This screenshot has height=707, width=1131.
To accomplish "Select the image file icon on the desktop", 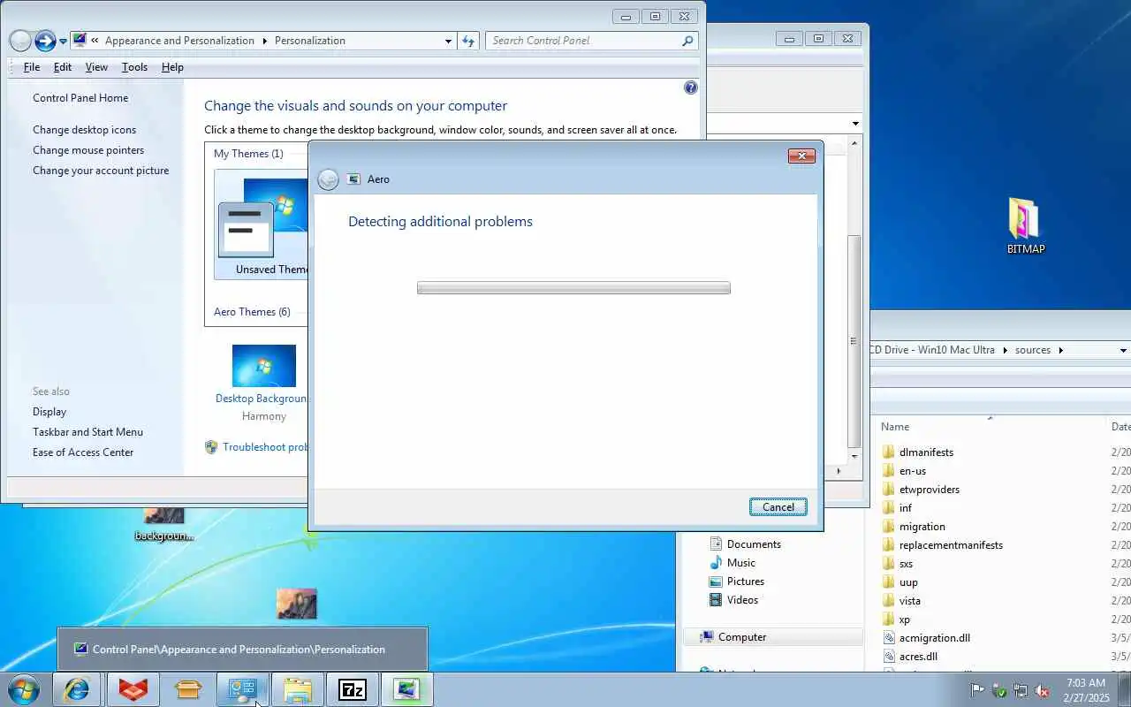I will click(x=296, y=604).
